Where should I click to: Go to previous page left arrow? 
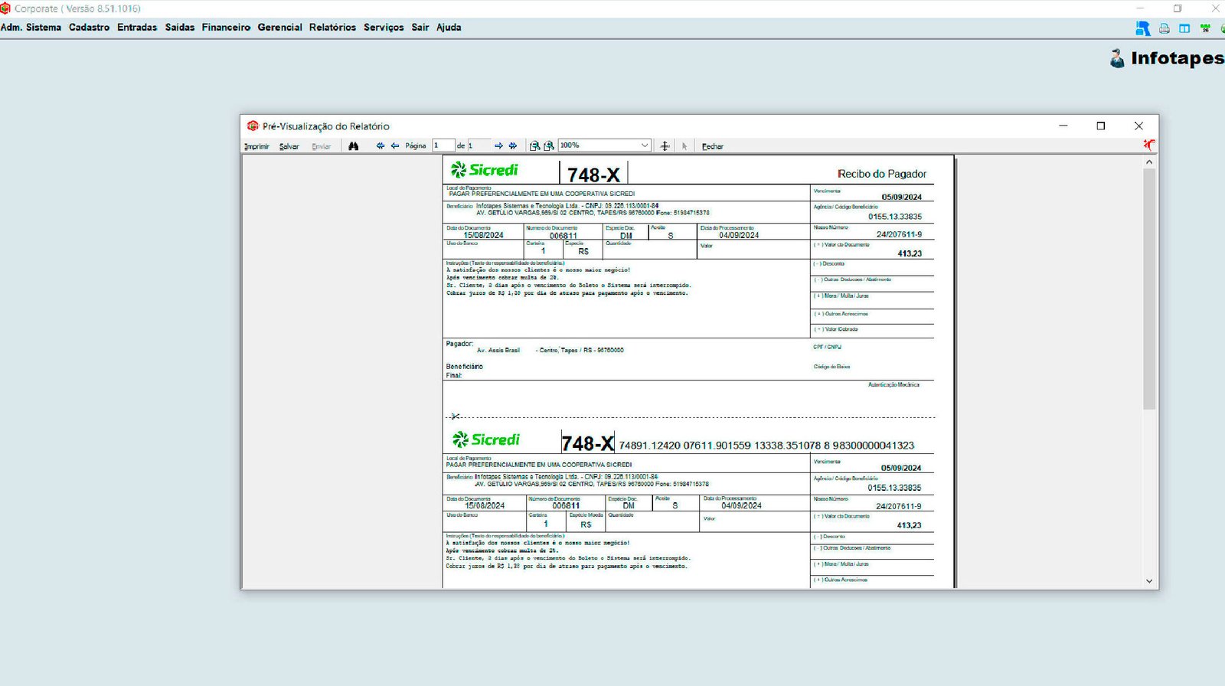coord(395,145)
